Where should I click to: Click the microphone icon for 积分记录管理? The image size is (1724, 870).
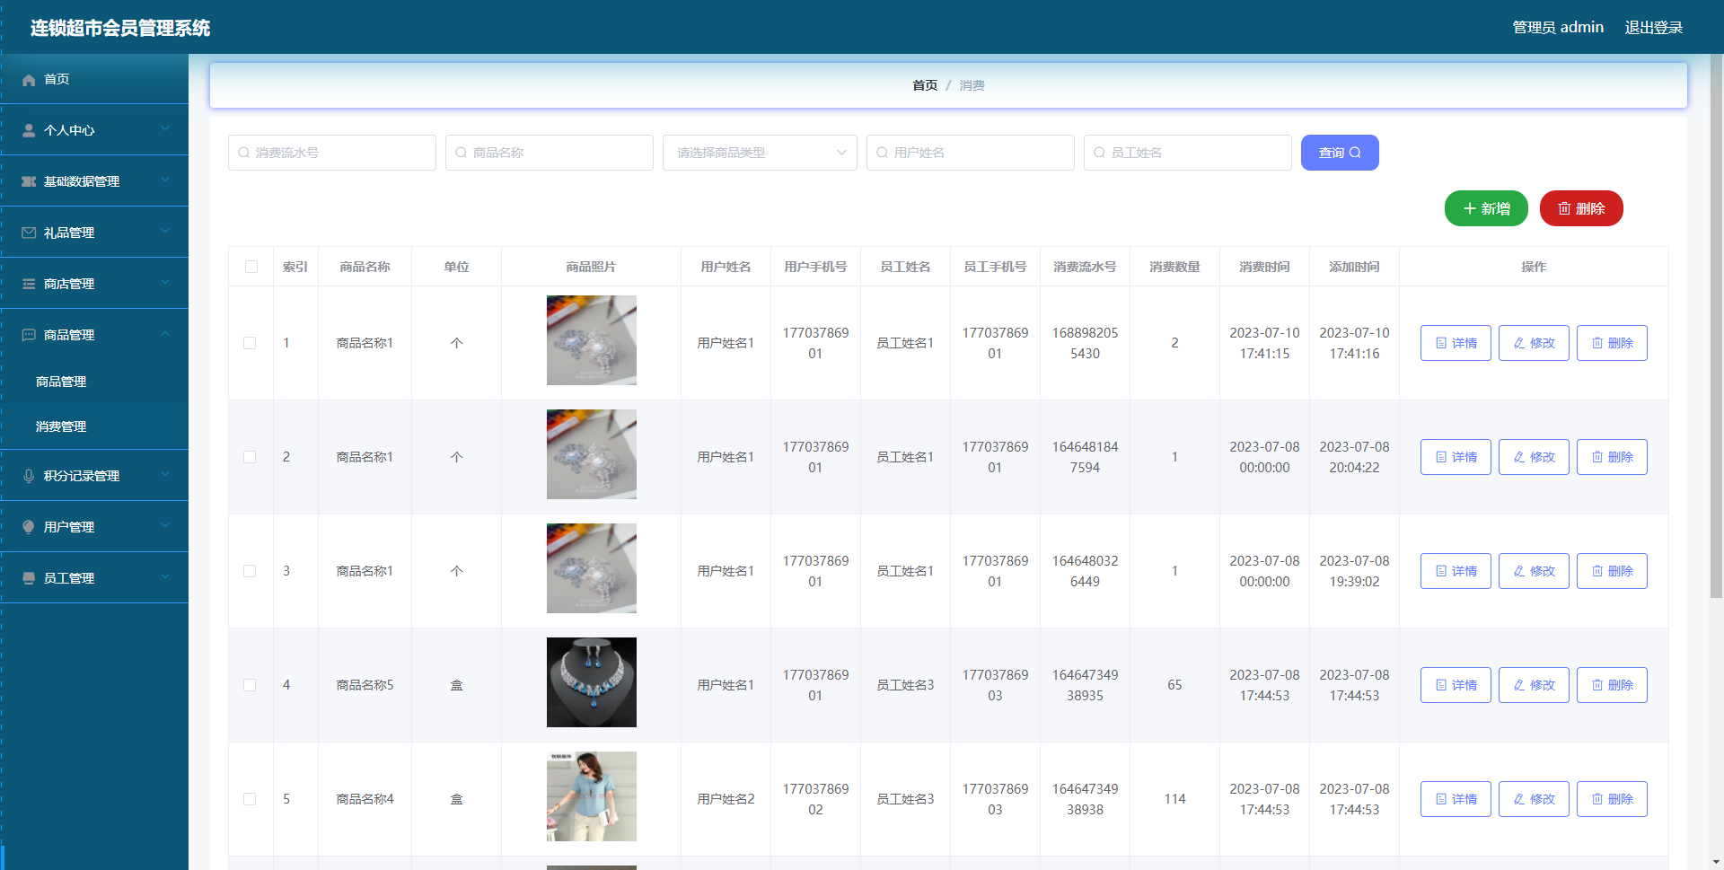pos(29,477)
